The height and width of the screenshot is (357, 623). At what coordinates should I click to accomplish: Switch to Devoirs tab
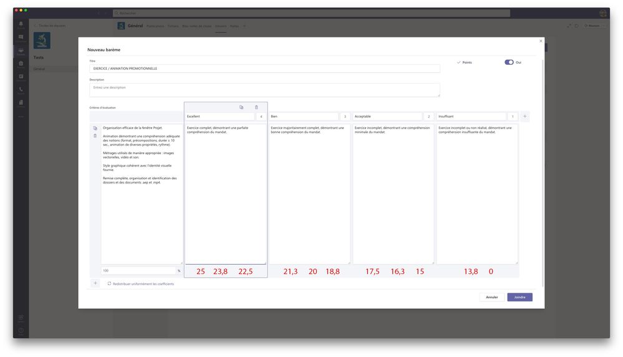221,26
